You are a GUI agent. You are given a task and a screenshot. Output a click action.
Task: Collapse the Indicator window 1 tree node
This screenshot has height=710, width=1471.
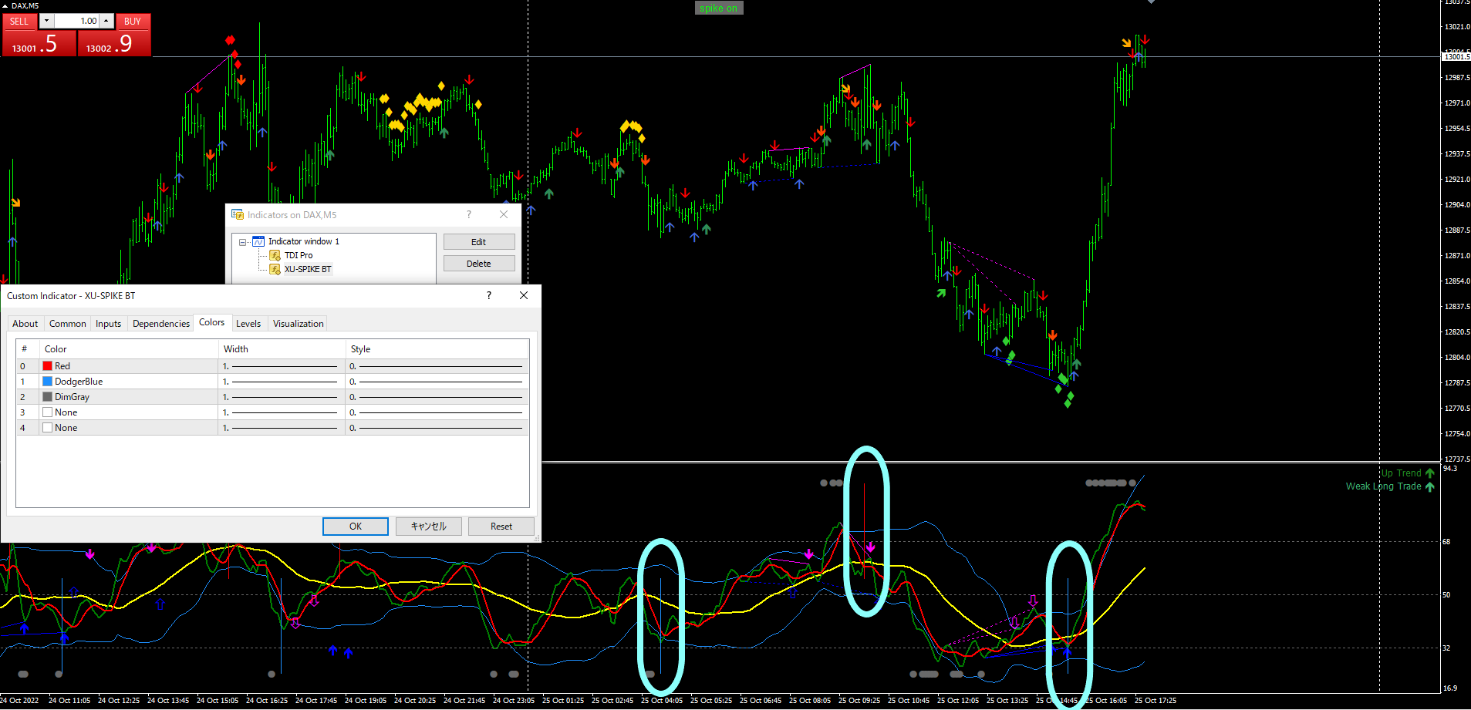click(242, 242)
